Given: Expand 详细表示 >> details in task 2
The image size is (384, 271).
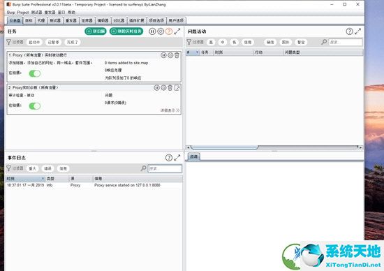Looking at the screenshot, I should [170, 110].
